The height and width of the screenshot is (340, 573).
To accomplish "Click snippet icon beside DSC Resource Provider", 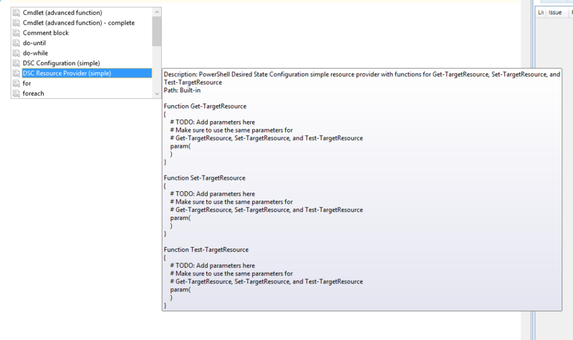I will [16, 73].
